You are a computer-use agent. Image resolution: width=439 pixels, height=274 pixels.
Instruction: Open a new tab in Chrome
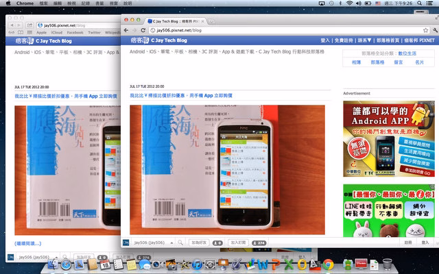pyautogui.click(x=212, y=21)
